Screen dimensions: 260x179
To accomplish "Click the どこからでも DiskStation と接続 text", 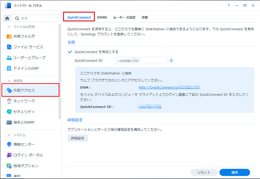I will click(x=106, y=73).
